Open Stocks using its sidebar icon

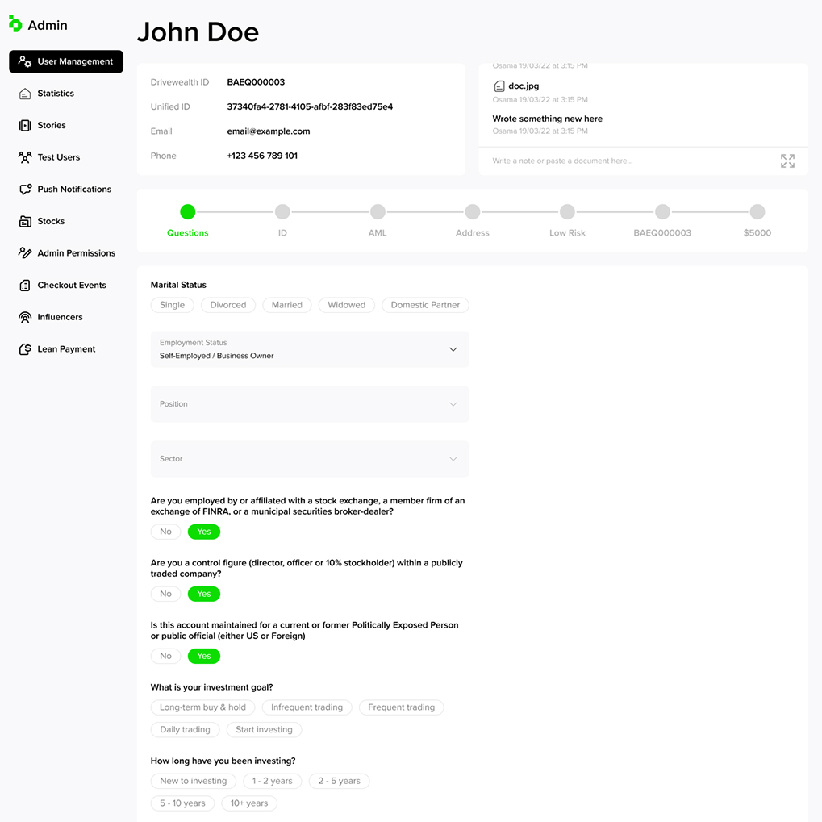click(x=25, y=221)
